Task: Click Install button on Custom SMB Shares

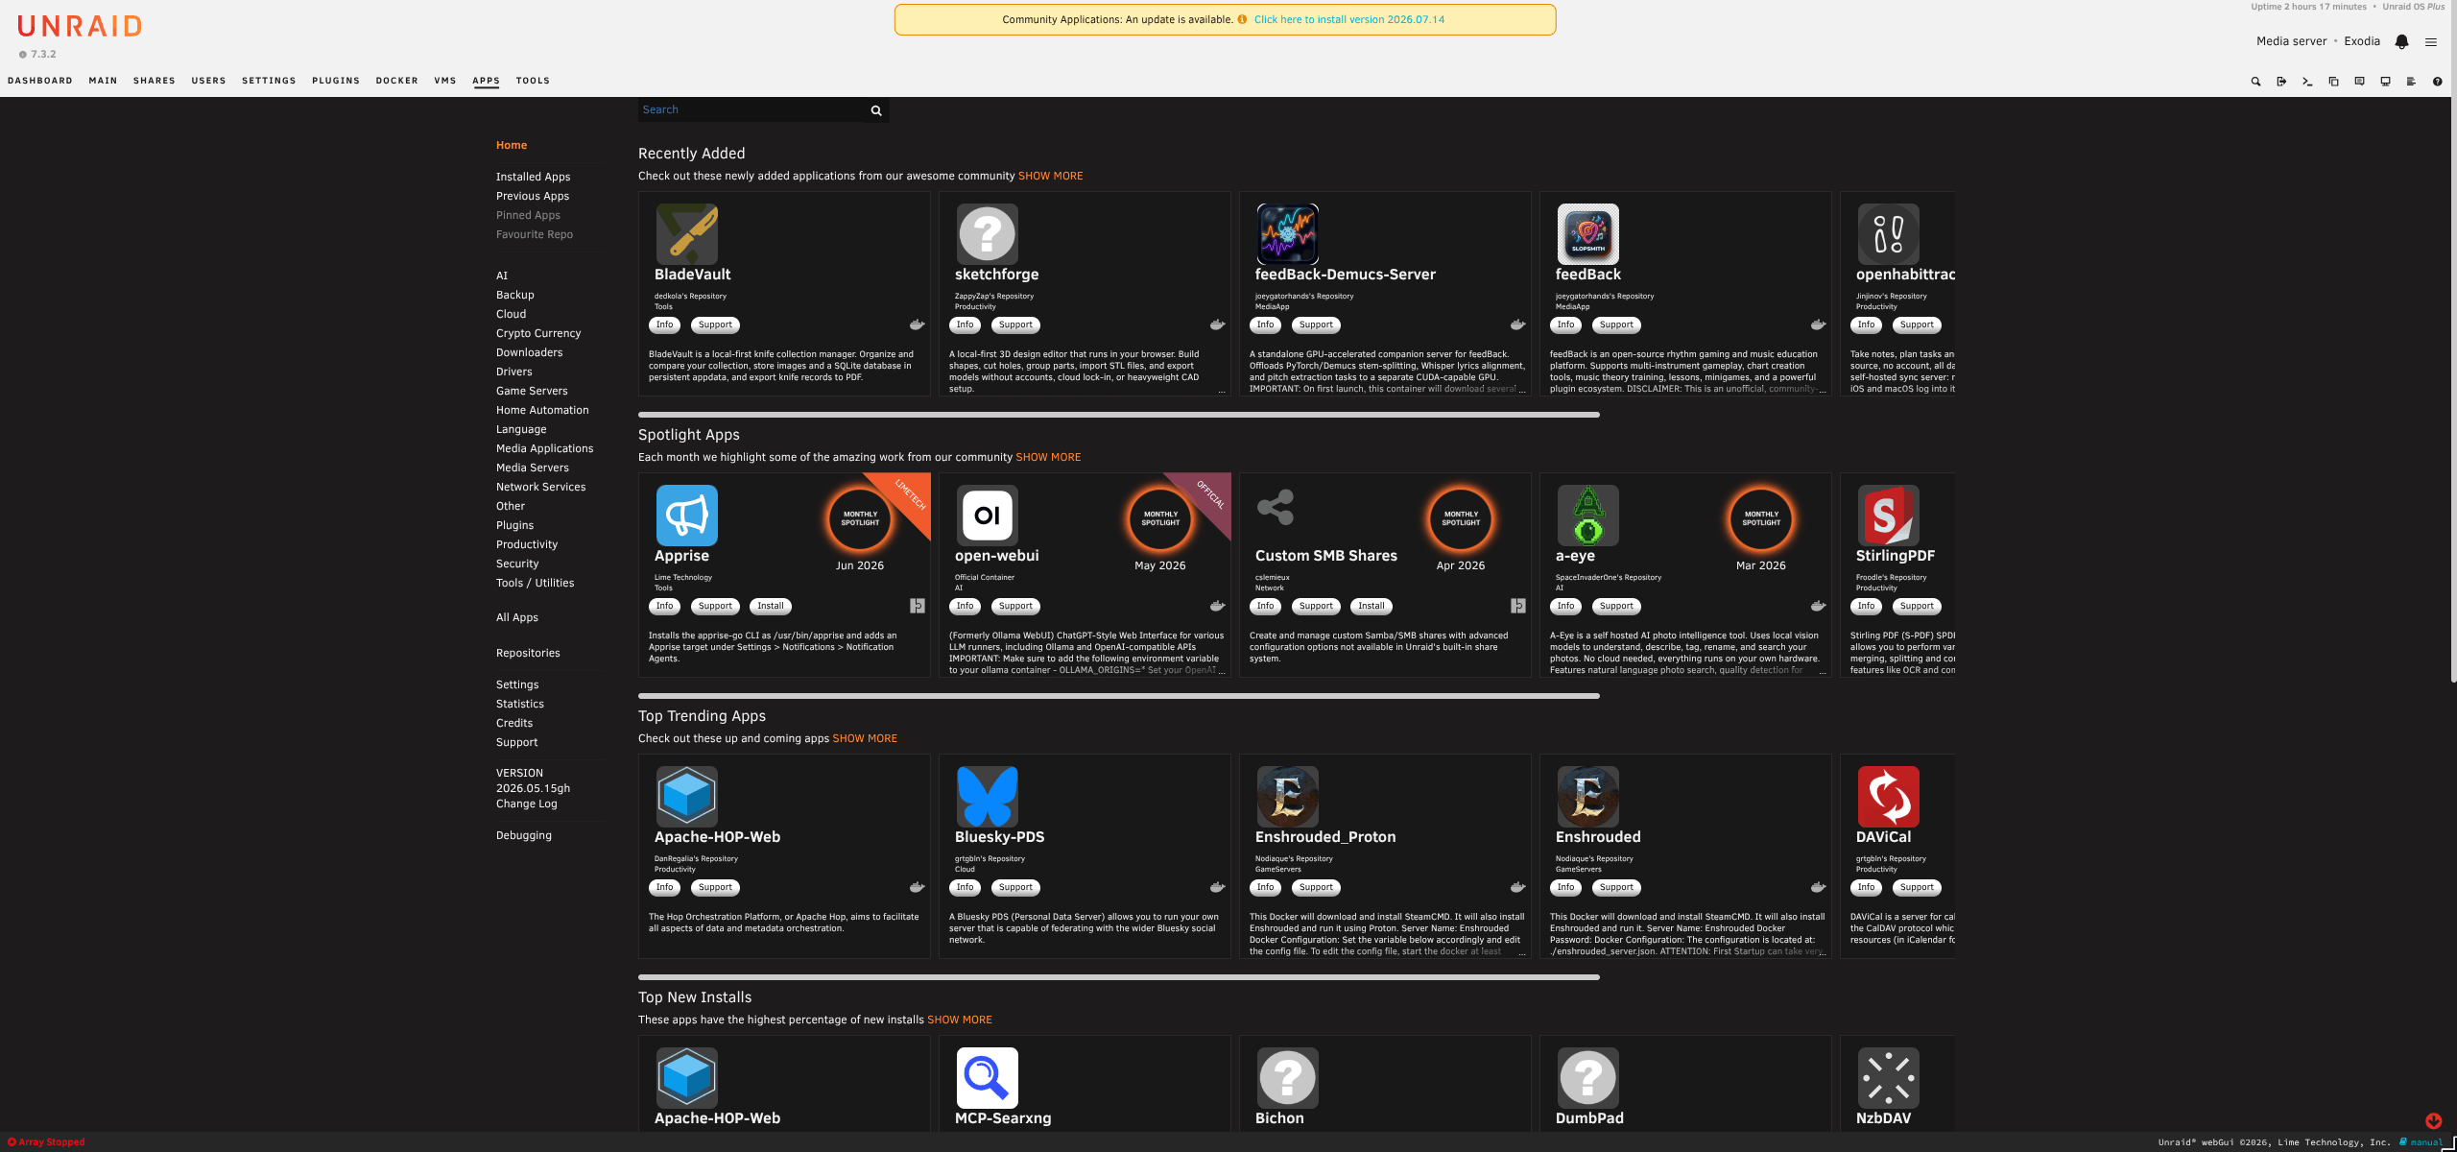Action: tap(1371, 607)
